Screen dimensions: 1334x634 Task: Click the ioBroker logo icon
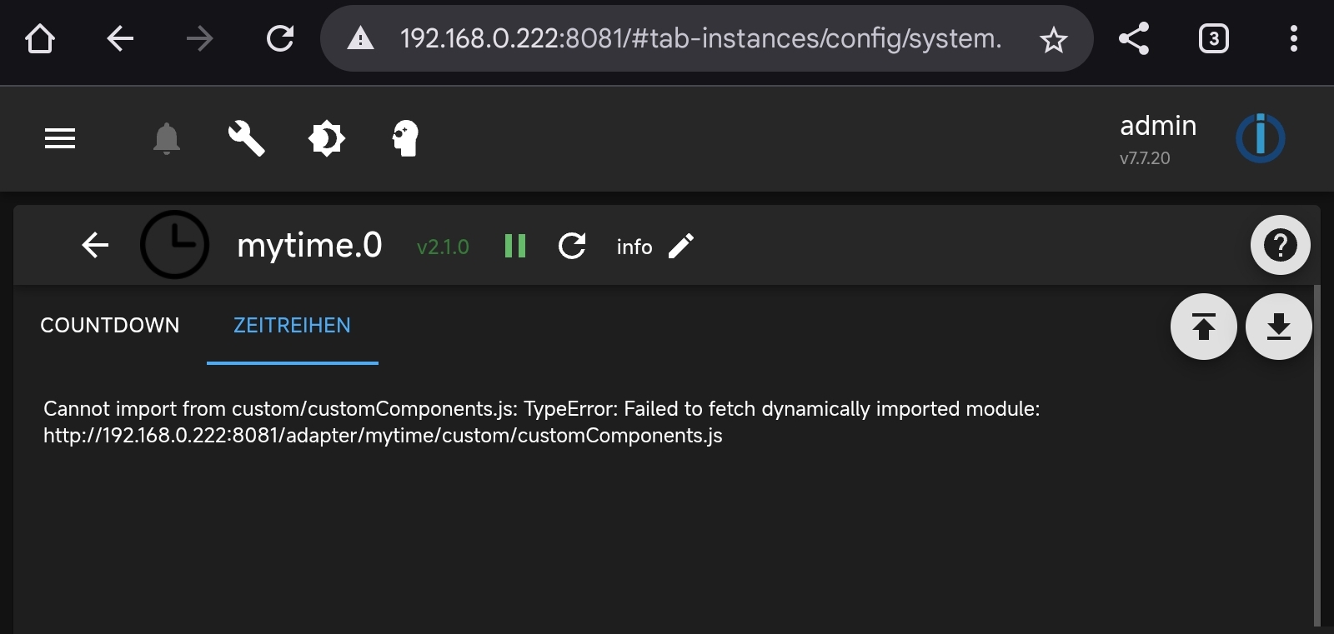point(1260,138)
